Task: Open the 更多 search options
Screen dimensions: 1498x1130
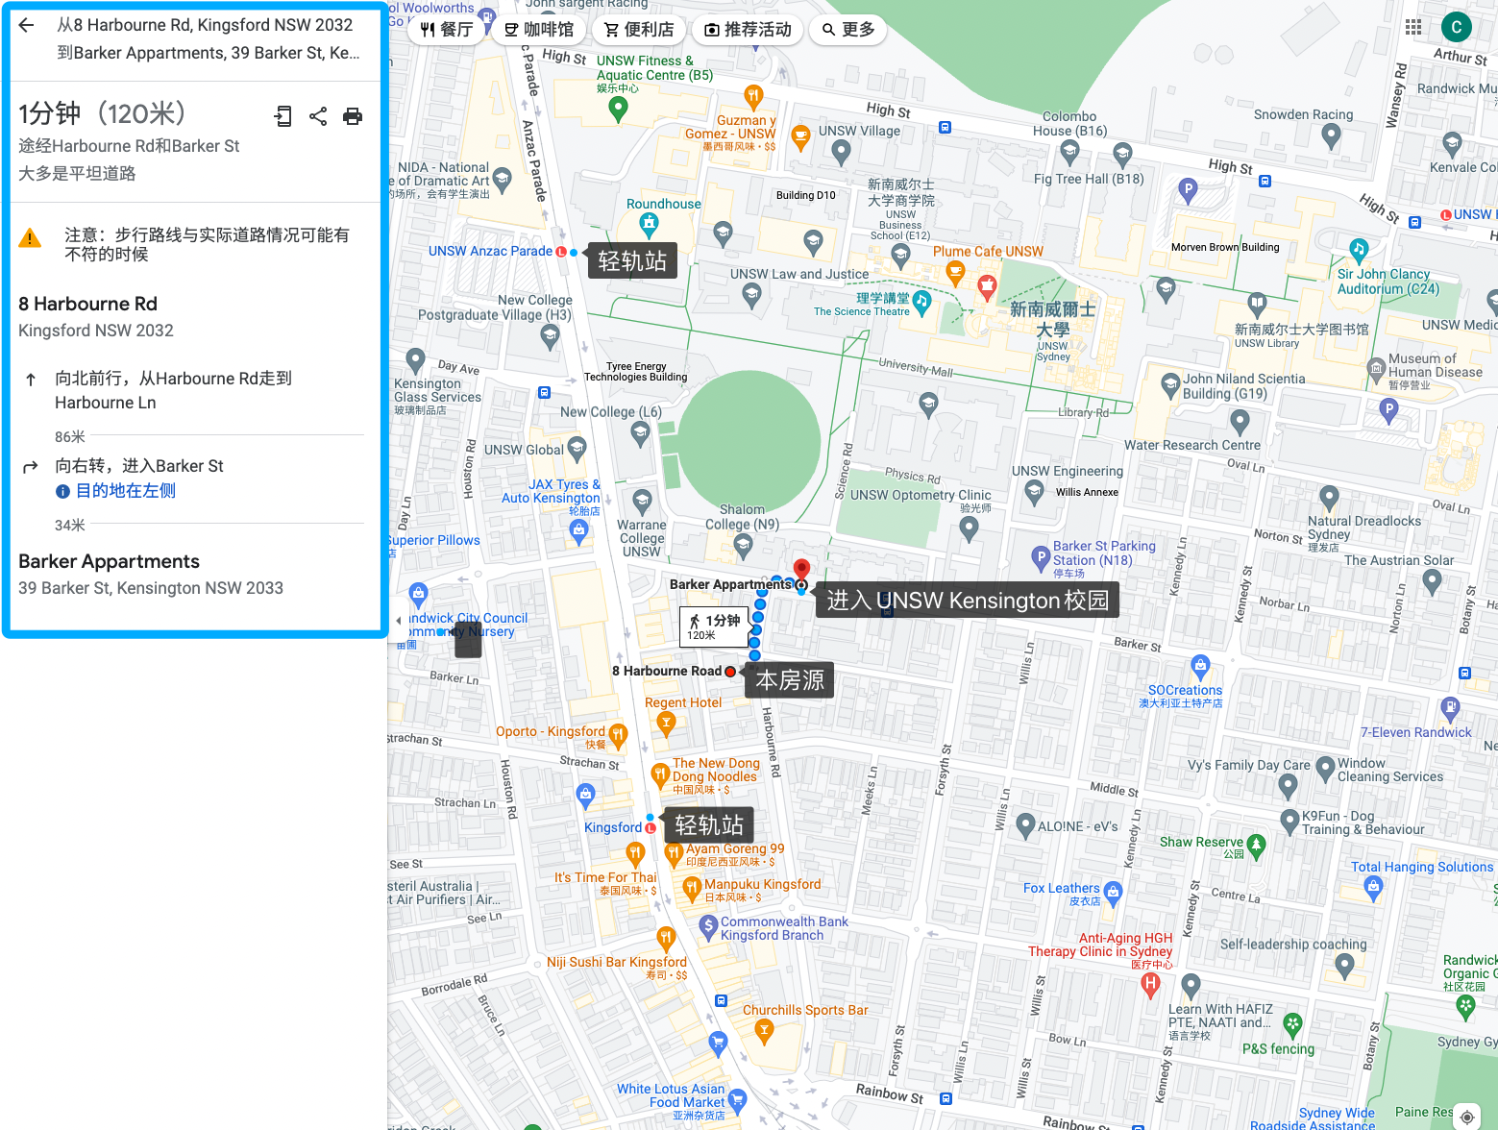Action: [x=847, y=30]
